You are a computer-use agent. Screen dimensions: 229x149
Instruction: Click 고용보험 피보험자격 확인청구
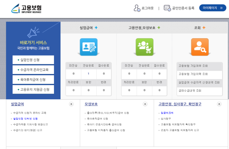point(178,124)
